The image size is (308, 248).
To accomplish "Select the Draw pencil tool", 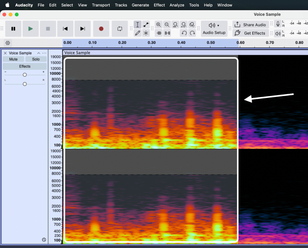I will pos(138,33).
